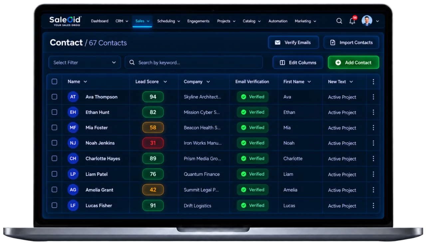
Task: Expand the CRM menu dropdown
Action: (122, 21)
